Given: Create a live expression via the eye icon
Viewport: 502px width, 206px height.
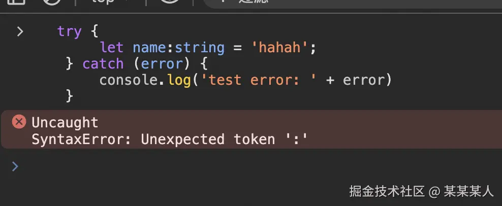Looking at the screenshot, I should (x=169, y=2).
